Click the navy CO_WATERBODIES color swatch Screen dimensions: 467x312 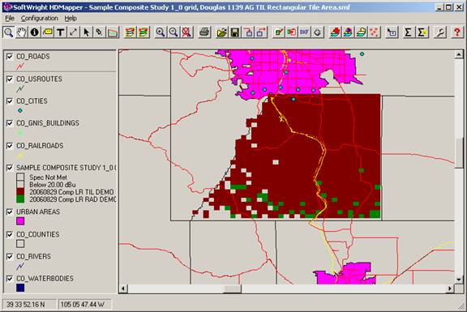[x=20, y=288]
